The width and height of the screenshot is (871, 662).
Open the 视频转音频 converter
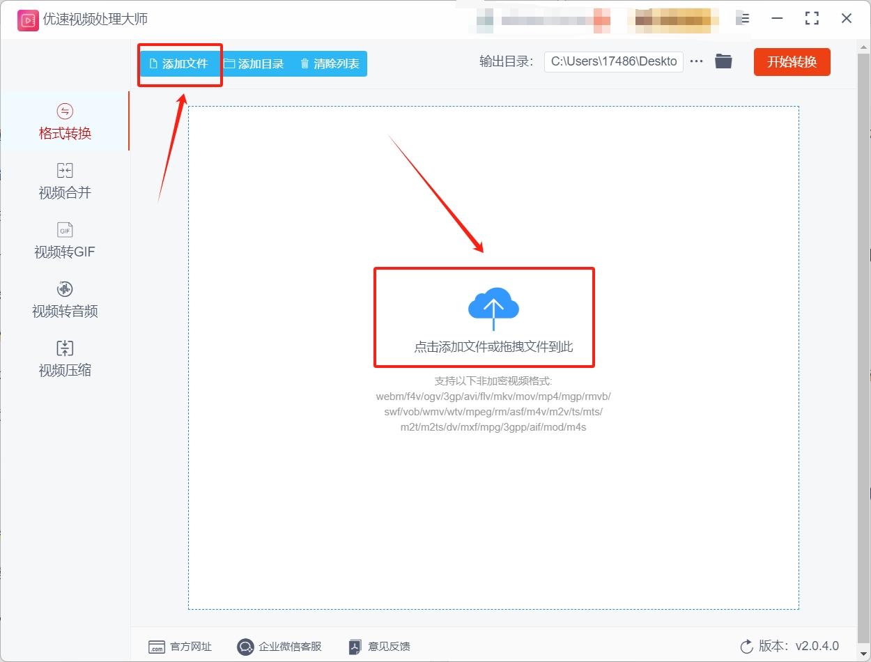(x=64, y=300)
